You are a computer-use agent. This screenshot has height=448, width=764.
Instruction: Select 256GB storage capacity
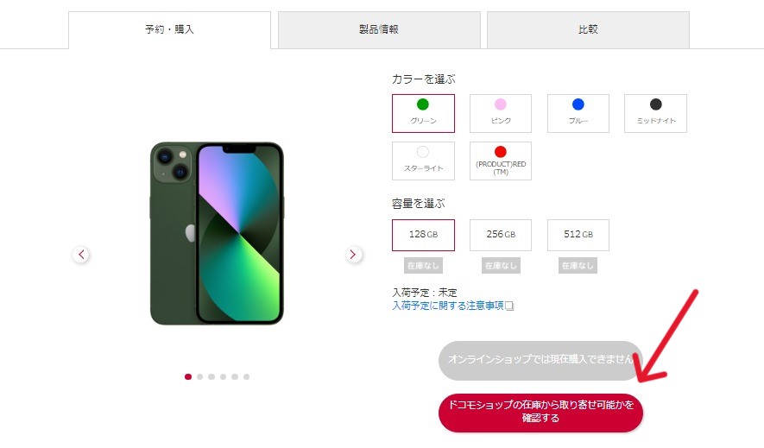coord(501,235)
